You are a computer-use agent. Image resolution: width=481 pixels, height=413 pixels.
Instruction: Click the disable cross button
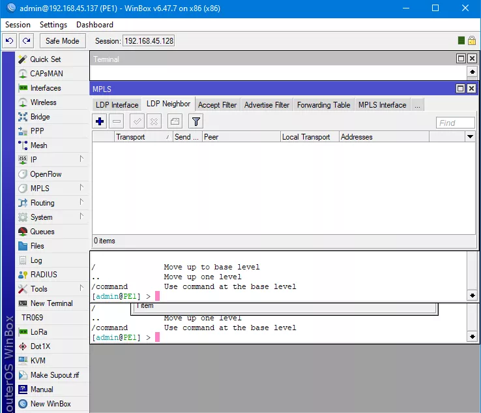pyautogui.click(x=154, y=121)
